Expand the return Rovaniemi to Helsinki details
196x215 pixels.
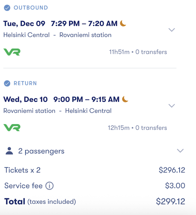[x=171, y=106]
